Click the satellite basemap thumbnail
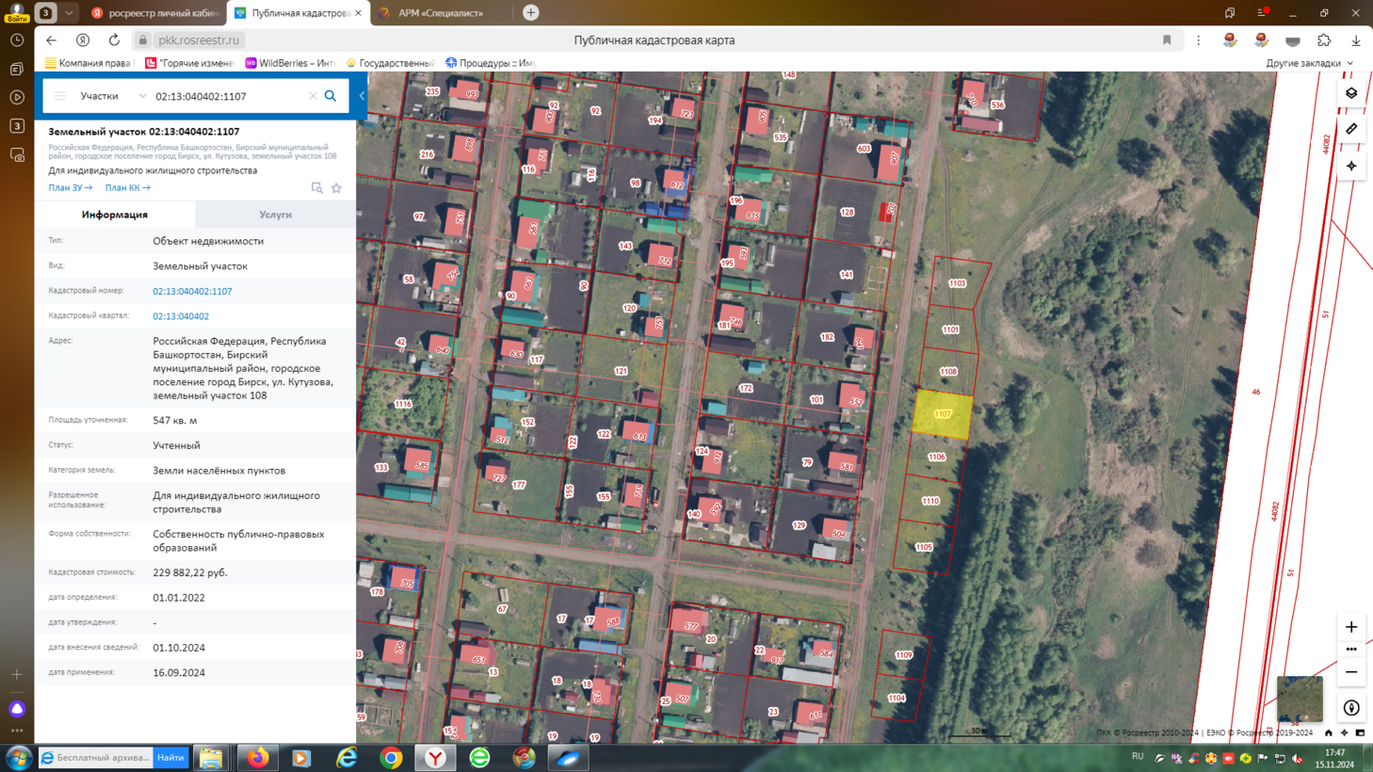This screenshot has width=1373, height=772. click(x=1300, y=699)
